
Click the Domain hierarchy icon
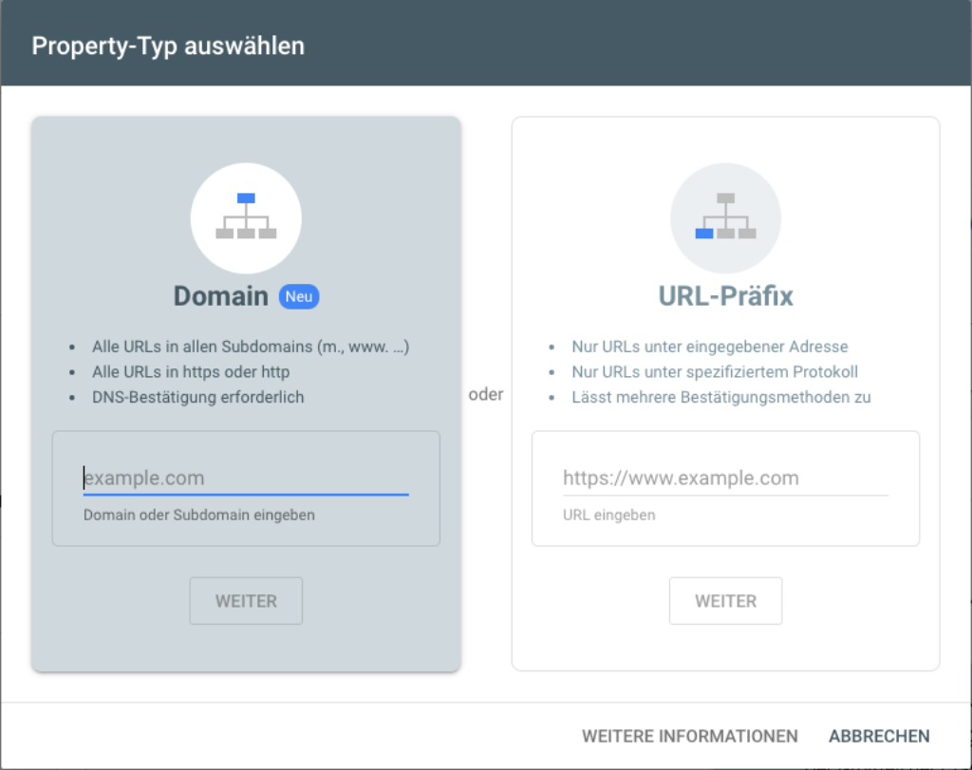[246, 218]
